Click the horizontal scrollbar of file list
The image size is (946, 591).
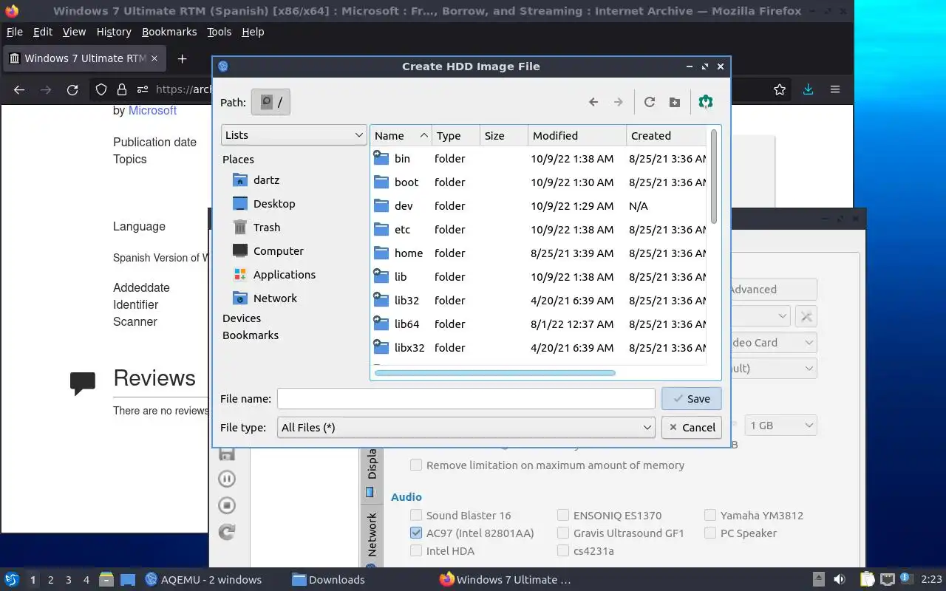(x=495, y=373)
